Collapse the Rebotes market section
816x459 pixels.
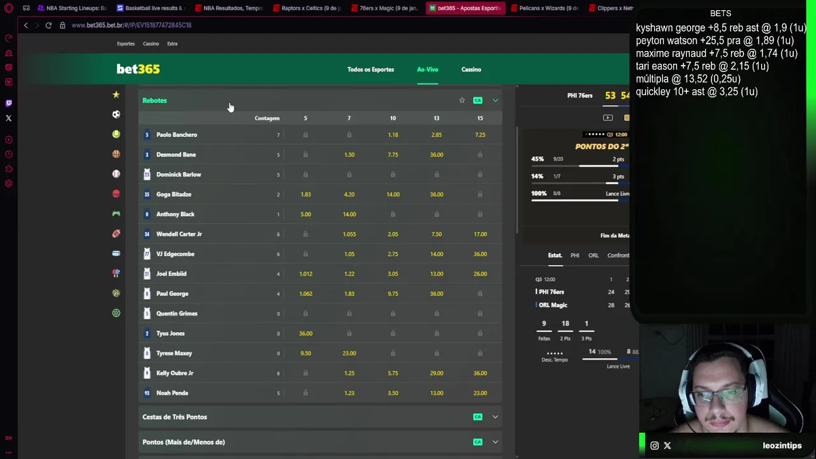pyautogui.click(x=495, y=100)
